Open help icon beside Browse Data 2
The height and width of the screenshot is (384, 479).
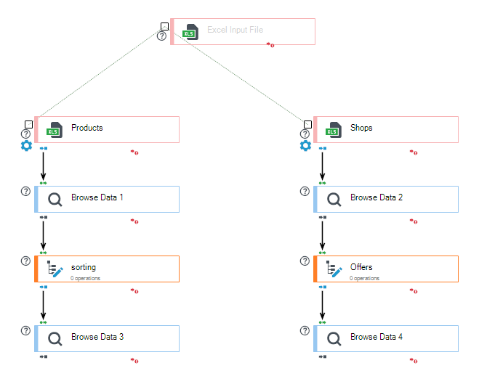pos(305,191)
